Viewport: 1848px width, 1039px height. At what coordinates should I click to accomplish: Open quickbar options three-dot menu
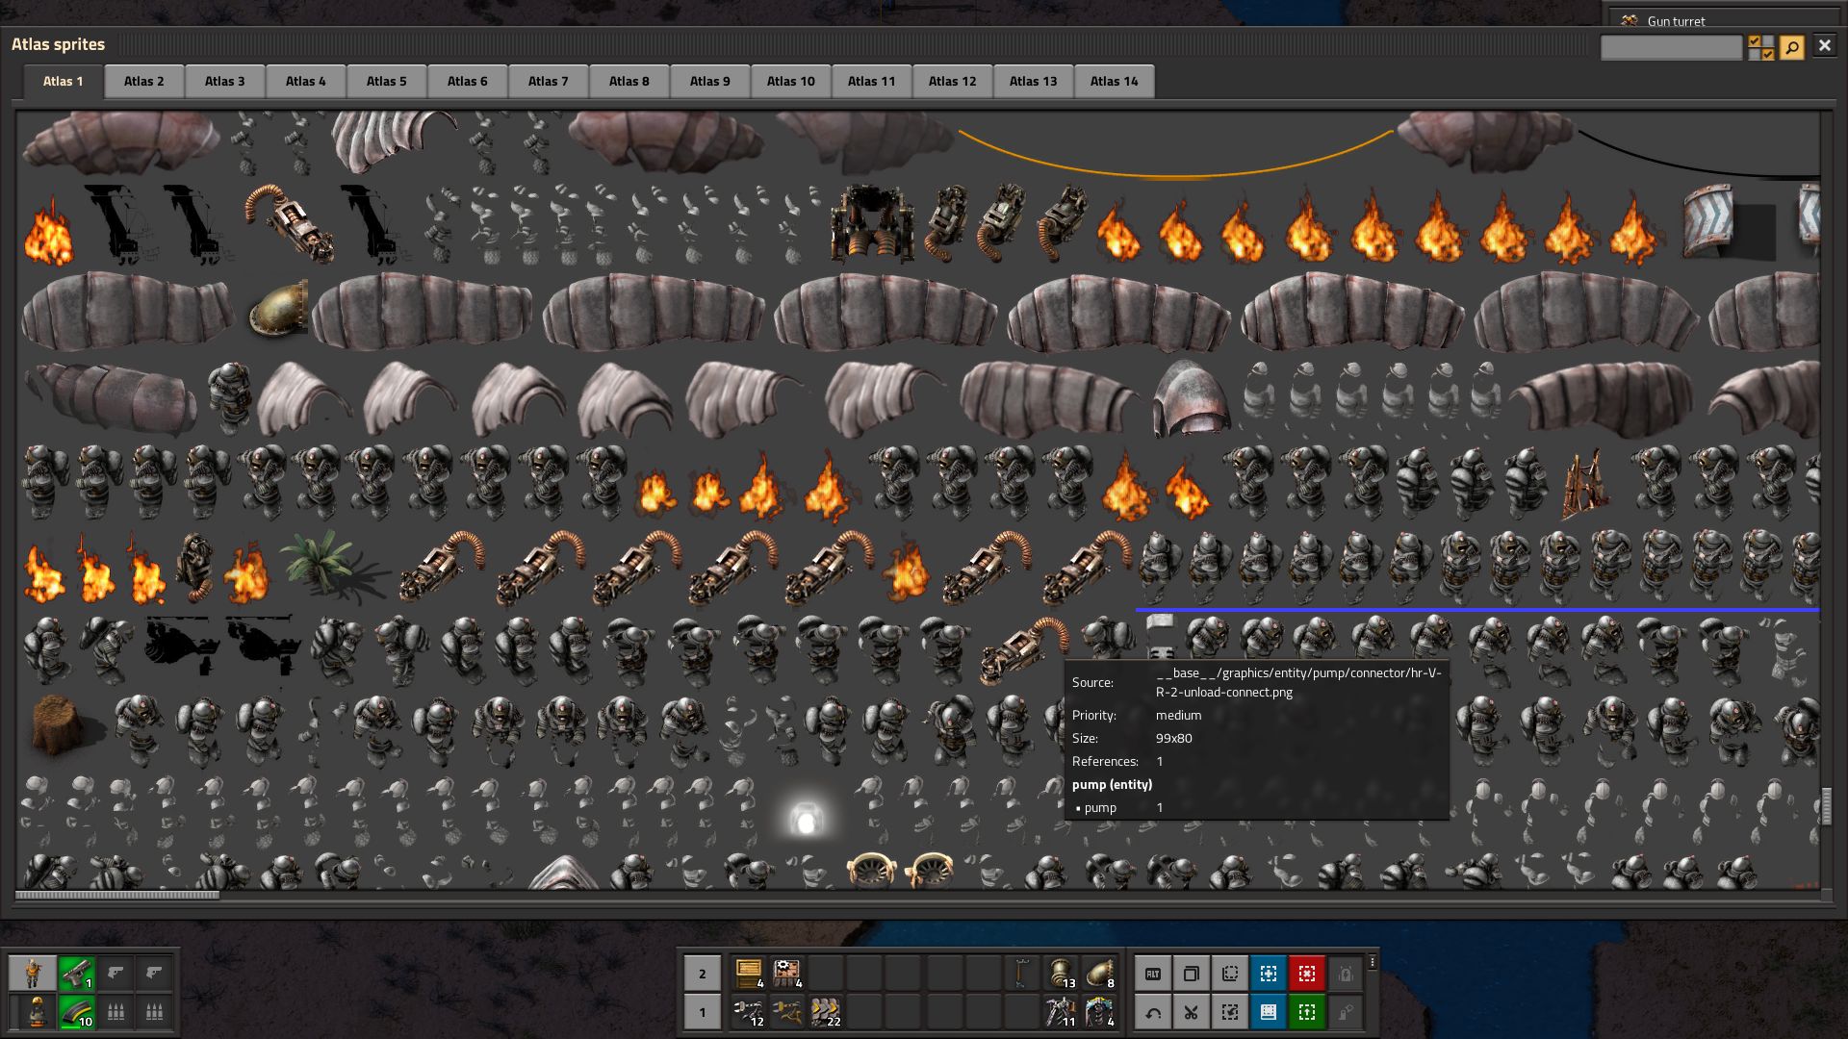click(x=1373, y=962)
